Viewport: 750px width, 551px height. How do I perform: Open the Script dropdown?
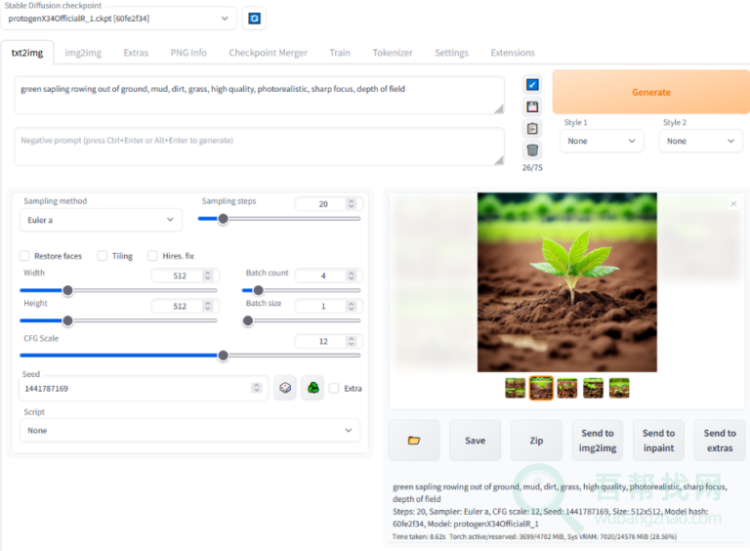tap(189, 431)
